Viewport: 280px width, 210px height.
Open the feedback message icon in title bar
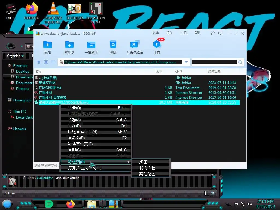pyautogui.click(x=220, y=33)
